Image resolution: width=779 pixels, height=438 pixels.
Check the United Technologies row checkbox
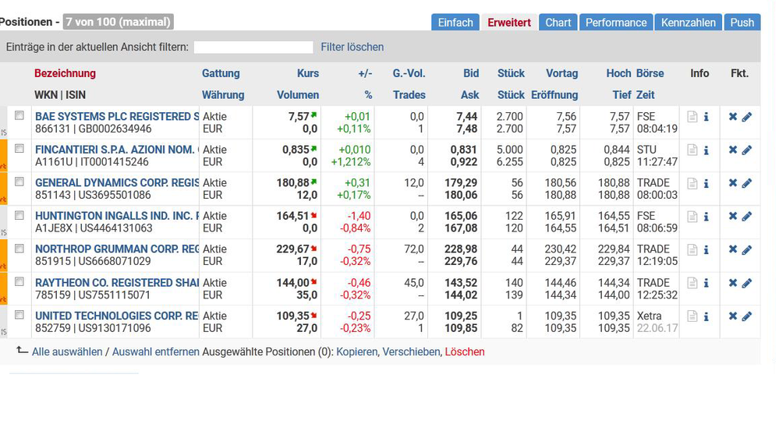click(x=19, y=315)
